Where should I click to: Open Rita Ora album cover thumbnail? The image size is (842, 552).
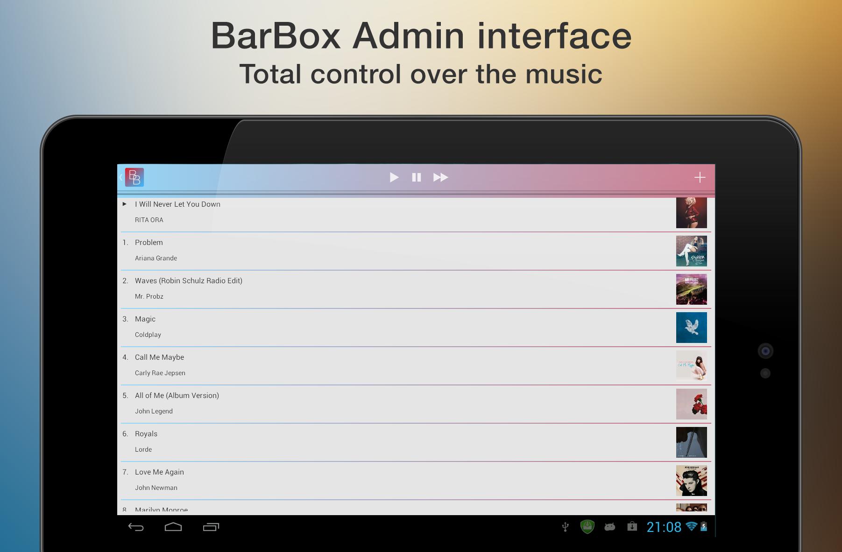[692, 213]
